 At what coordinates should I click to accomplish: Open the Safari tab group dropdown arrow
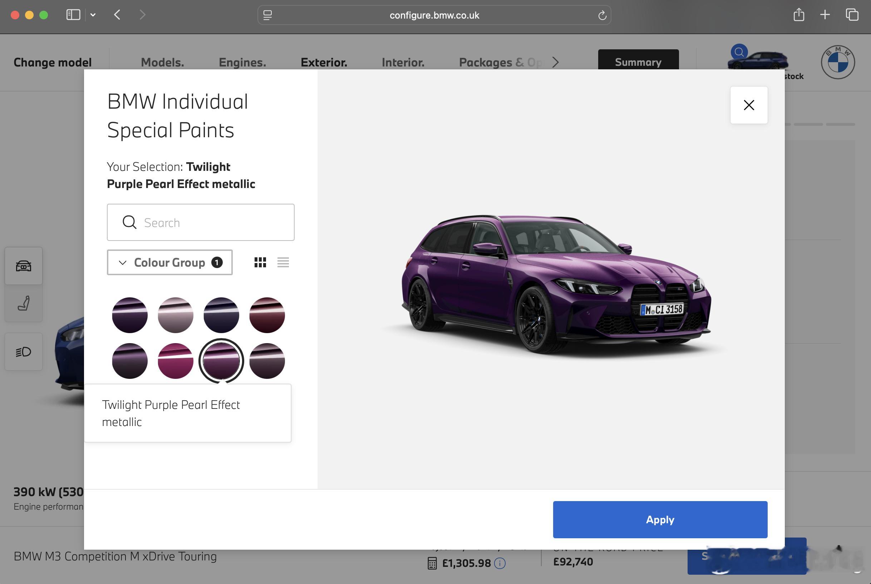(x=93, y=15)
